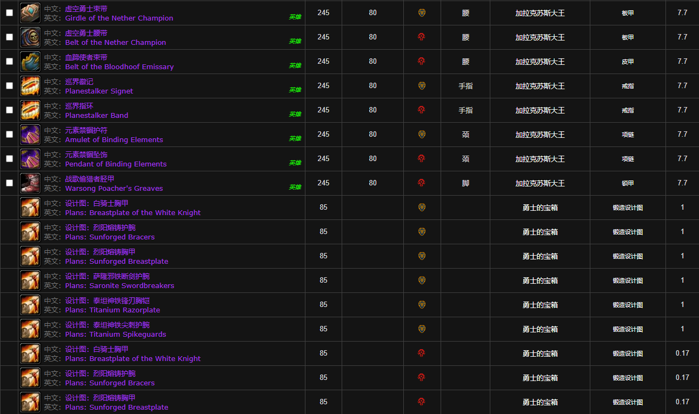Click the Horde faction icon for the 0.17 Sunforged Breastplate plans
Image resolution: width=699 pixels, height=414 pixels.
point(422,402)
